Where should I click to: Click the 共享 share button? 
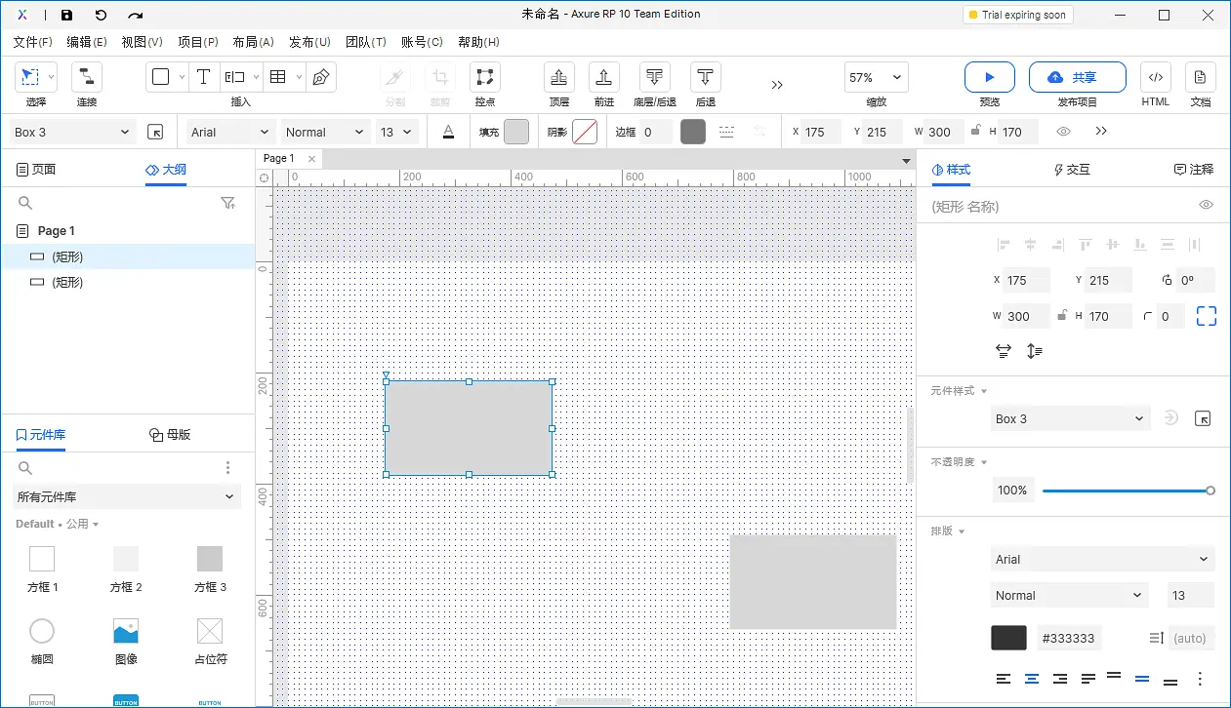coord(1078,77)
